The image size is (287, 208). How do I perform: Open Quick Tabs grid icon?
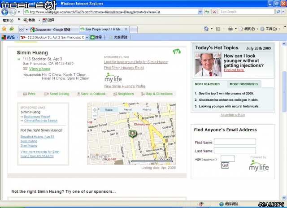(22, 30)
